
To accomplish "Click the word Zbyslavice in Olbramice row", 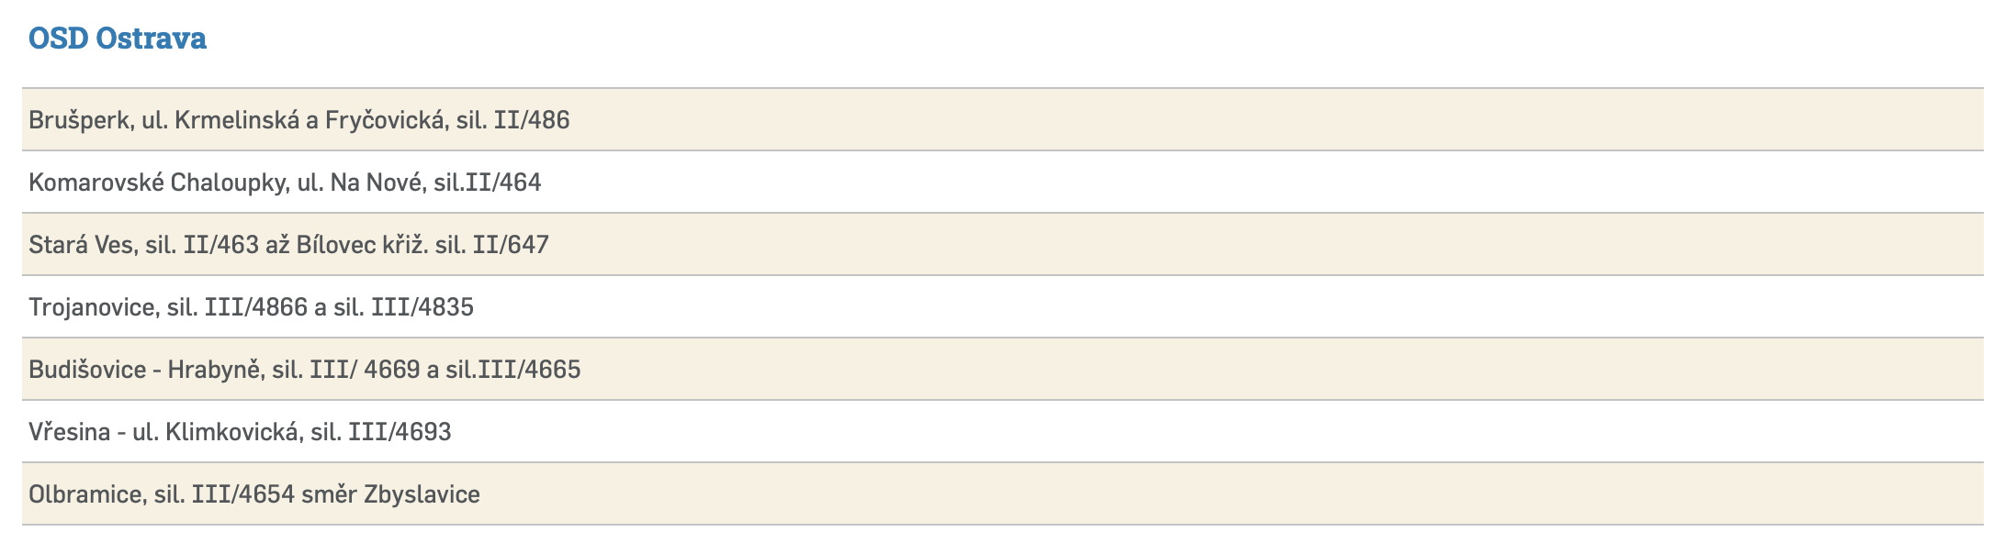I will pos(422,494).
